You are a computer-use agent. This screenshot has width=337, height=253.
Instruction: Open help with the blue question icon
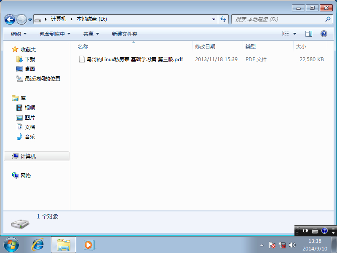click(324, 34)
